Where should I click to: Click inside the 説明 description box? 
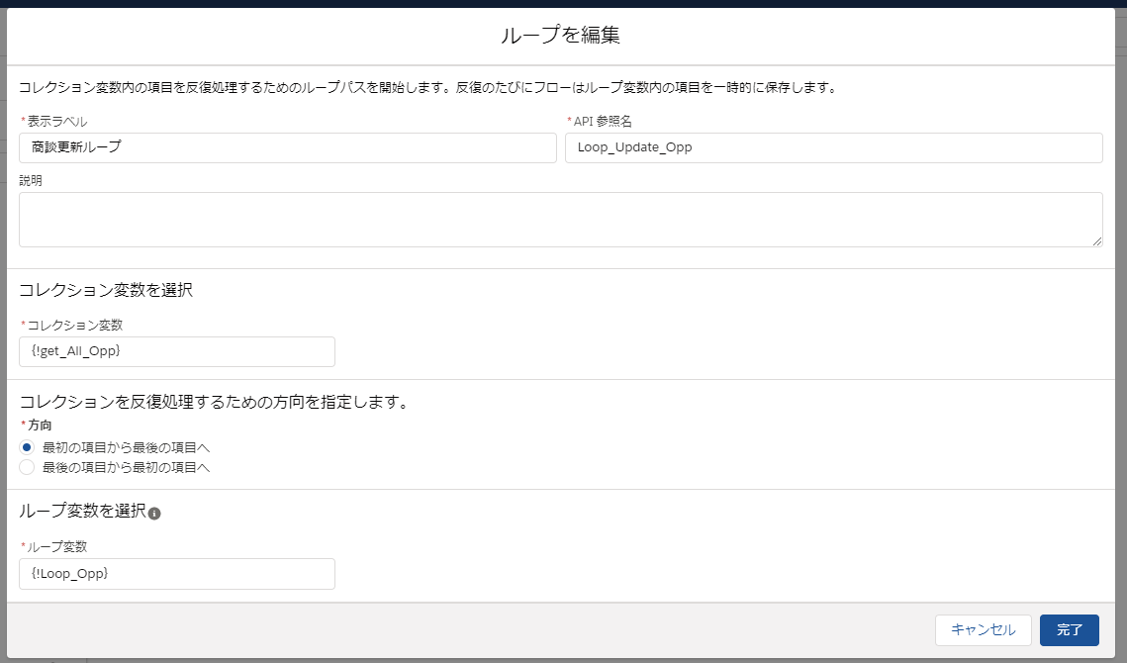point(561,218)
